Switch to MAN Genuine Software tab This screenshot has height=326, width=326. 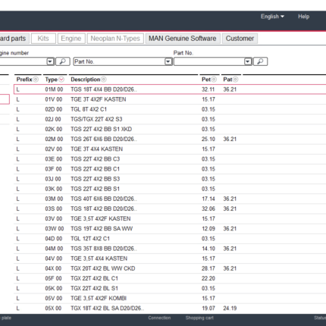pyautogui.click(x=183, y=39)
